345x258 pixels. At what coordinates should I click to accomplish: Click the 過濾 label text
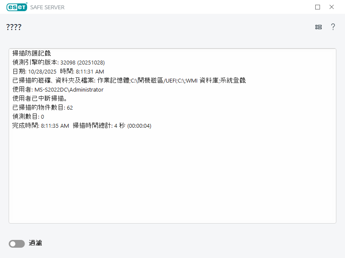coord(35,243)
